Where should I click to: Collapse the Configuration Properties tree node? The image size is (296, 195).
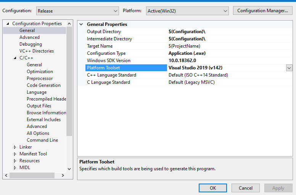(x=8, y=24)
